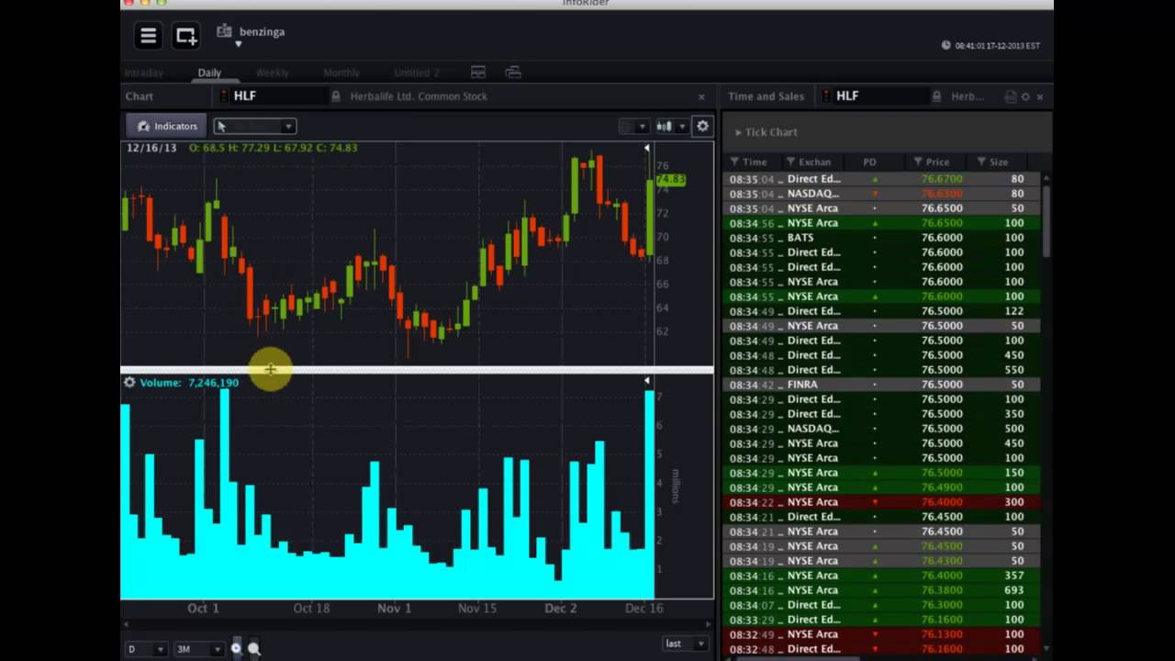Click the 12/16/13 OHLC data readout
Viewport: 1175px width, 661px height.
click(242, 148)
